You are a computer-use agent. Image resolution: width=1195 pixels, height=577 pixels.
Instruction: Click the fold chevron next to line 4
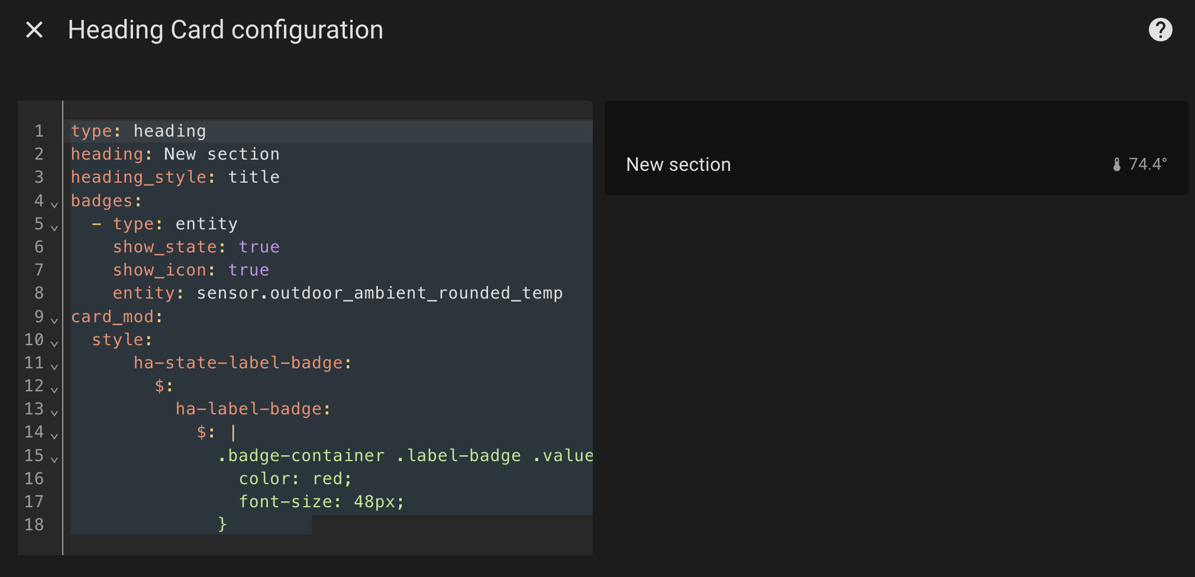coord(54,205)
